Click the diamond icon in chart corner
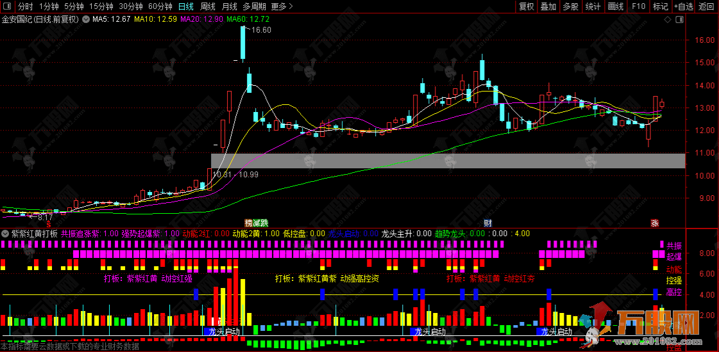719x352 pixels. point(668,19)
